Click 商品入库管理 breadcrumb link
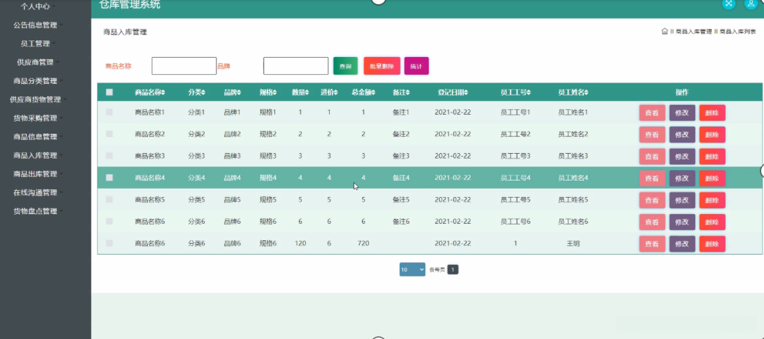 tap(694, 32)
